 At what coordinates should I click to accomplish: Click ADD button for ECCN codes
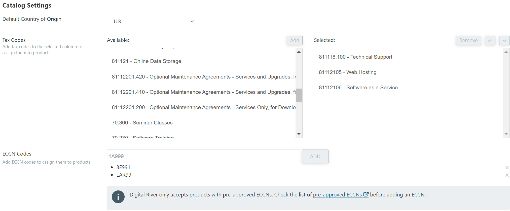(x=315, y=156)
